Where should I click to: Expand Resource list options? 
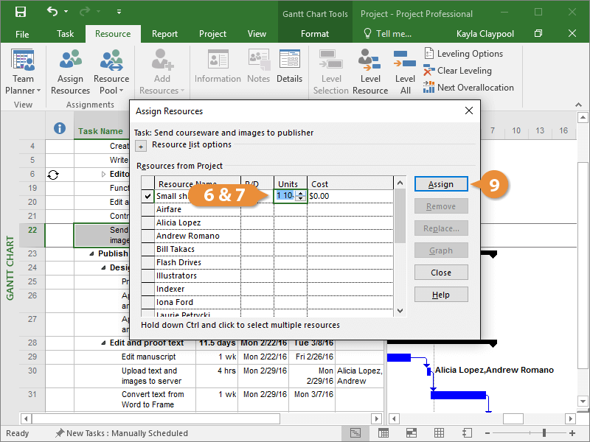[142, 146]
